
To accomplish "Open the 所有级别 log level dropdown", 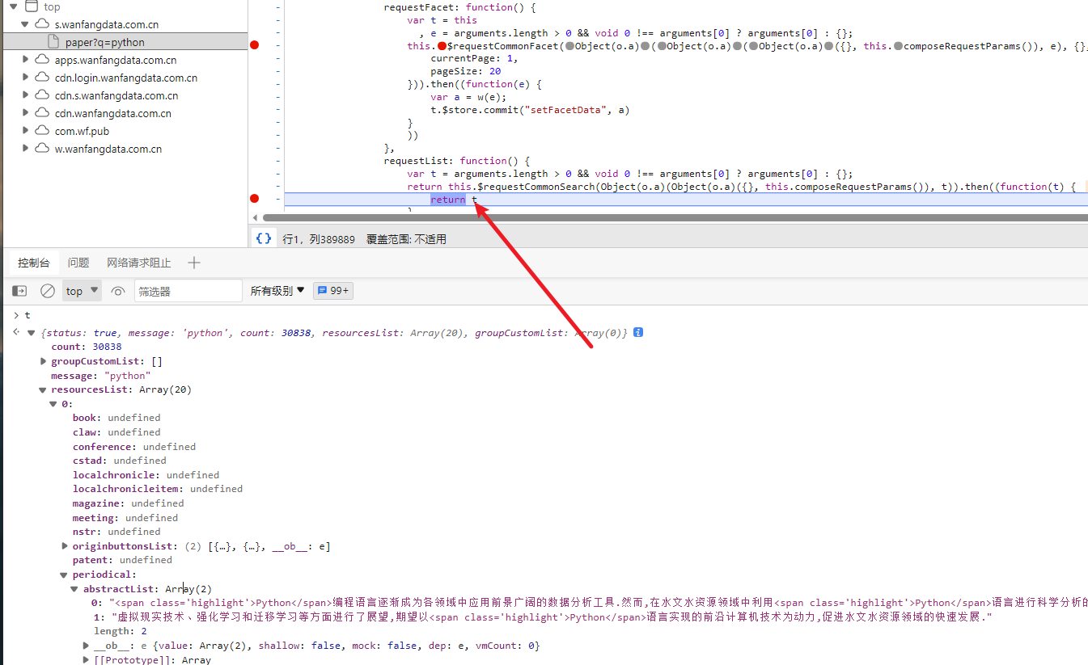I will point(277,291).
